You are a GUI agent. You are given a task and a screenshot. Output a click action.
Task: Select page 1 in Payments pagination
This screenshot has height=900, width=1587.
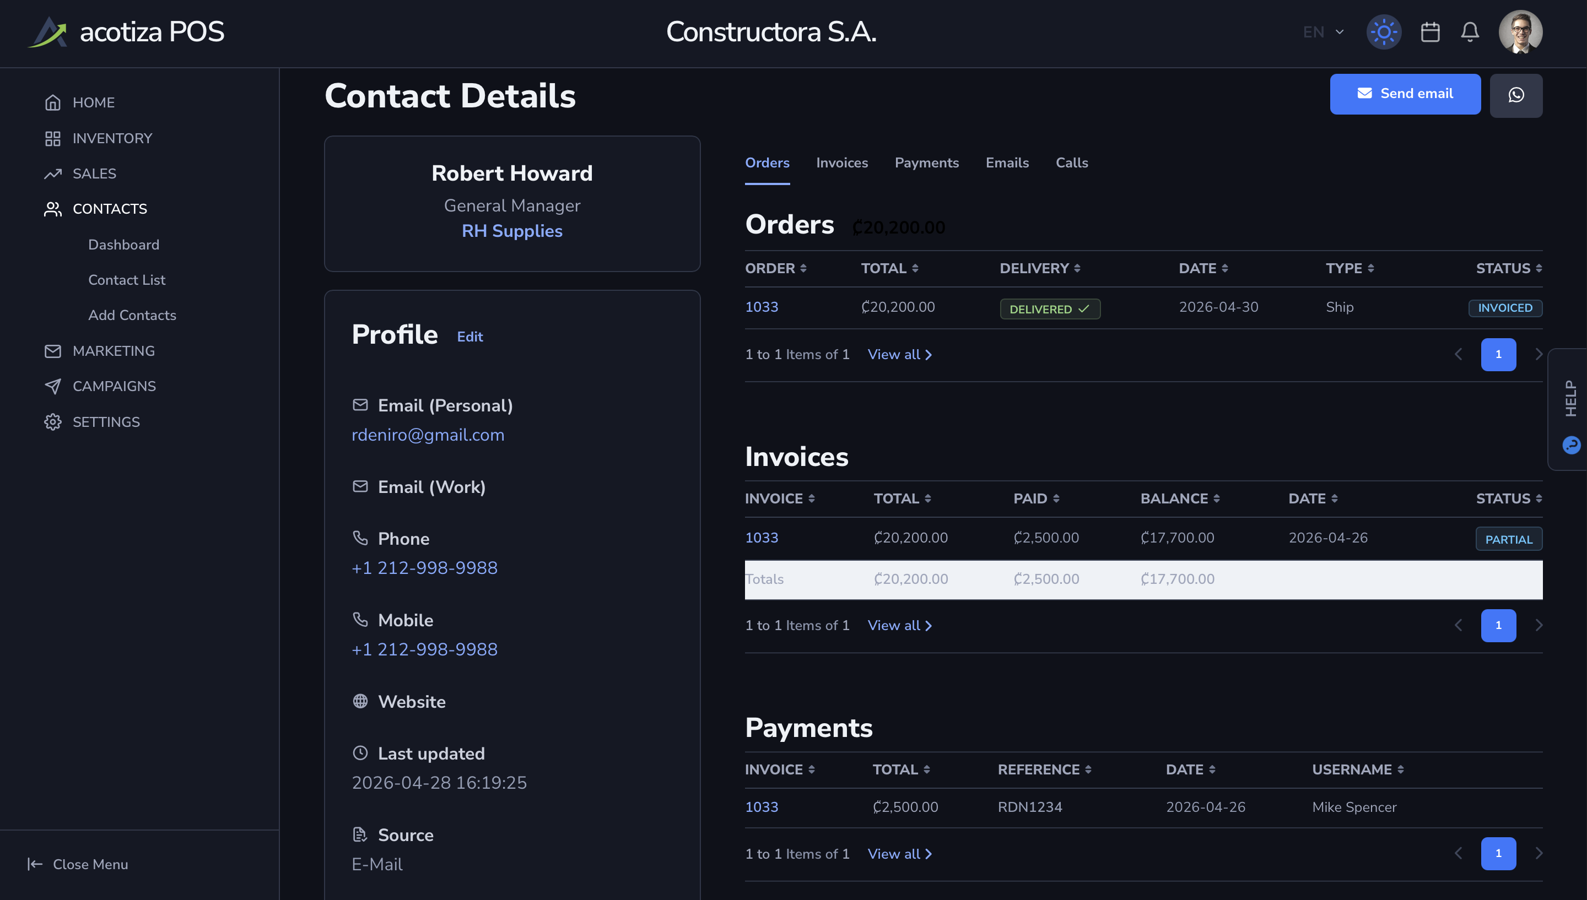coord(1498,854)
